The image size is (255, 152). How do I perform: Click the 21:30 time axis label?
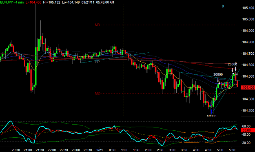[x=40, y=150]
